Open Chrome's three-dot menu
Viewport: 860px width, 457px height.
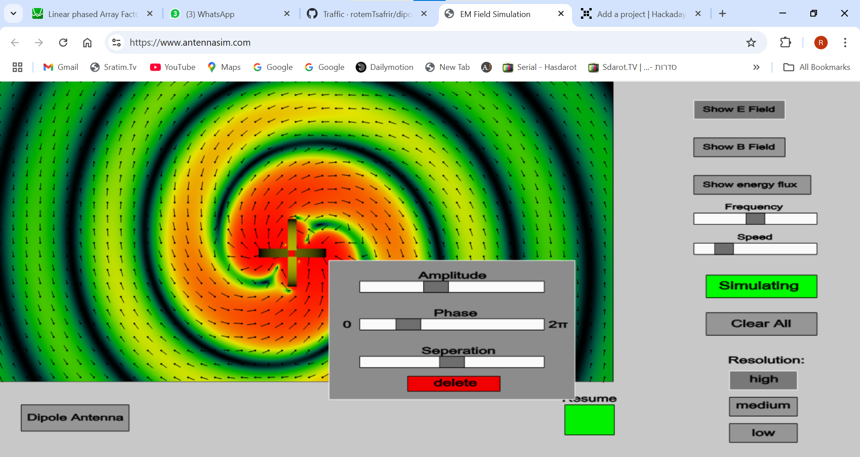[845, 43]
